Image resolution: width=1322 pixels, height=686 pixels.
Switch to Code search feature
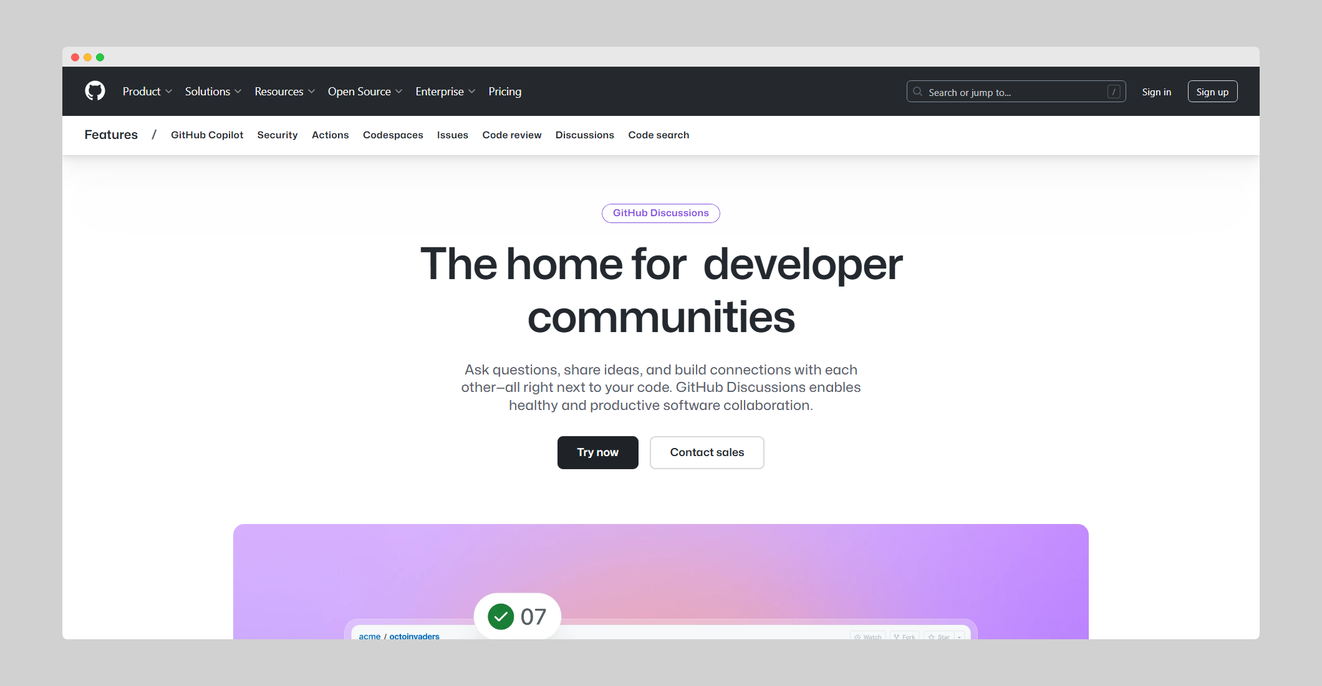point(659,135)
